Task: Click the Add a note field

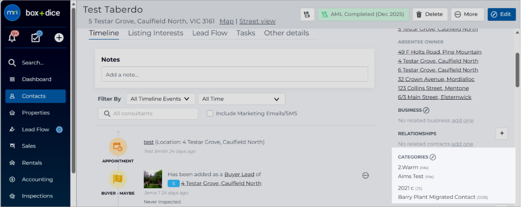Action: pos(234,74)
